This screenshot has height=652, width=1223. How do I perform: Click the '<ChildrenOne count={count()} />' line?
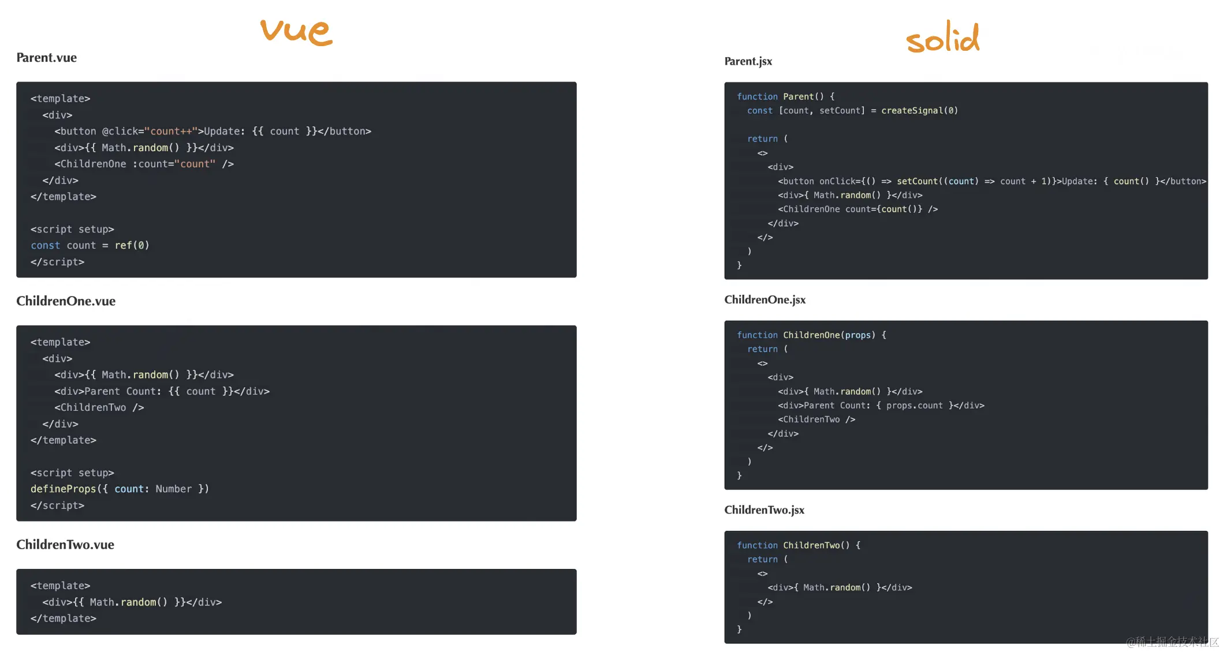[857, 209]
